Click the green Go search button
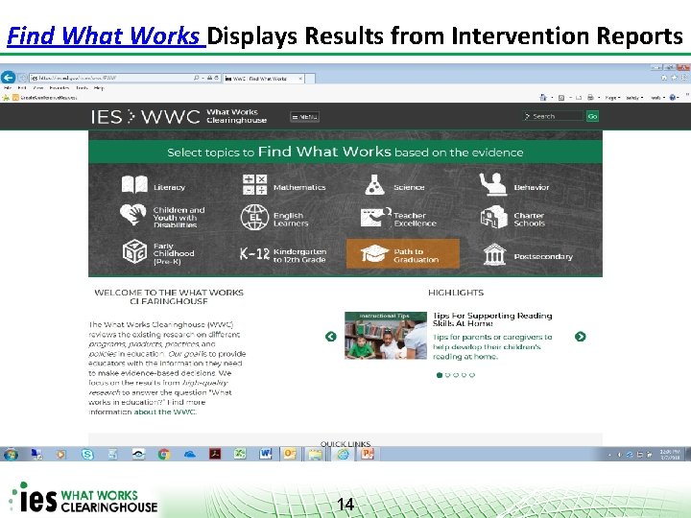This screenshot has height=518, width=691. (592, 116)
